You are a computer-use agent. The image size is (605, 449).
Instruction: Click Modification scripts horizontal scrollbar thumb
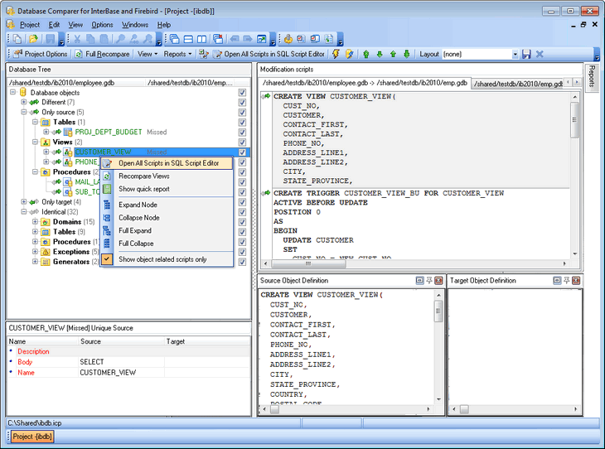(x=308, y=263)
